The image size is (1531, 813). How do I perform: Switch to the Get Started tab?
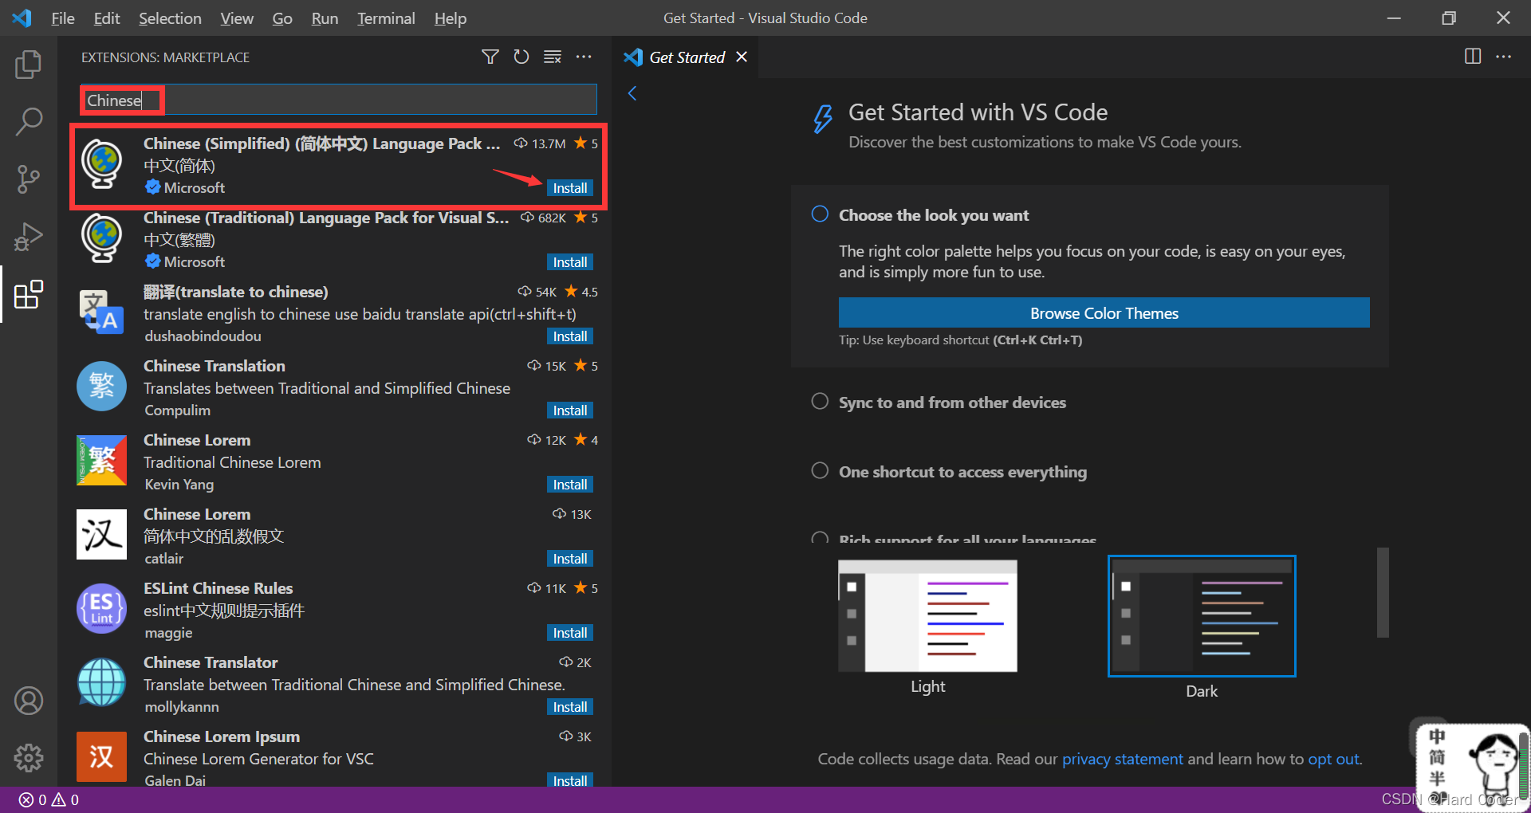pos(687,57)
